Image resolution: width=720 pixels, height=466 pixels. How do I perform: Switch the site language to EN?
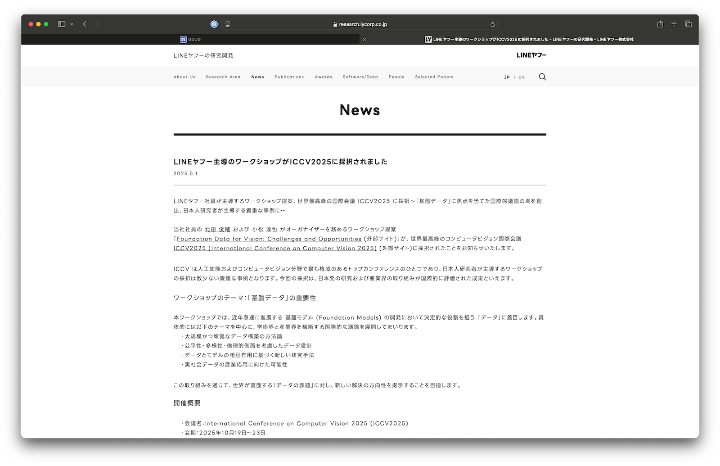[x=522, y=77]
